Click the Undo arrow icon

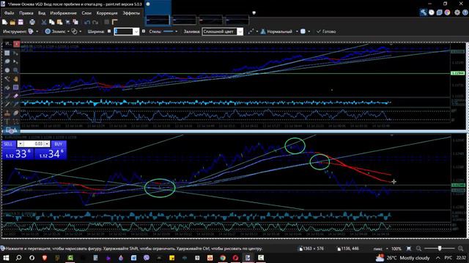(87, 22)
